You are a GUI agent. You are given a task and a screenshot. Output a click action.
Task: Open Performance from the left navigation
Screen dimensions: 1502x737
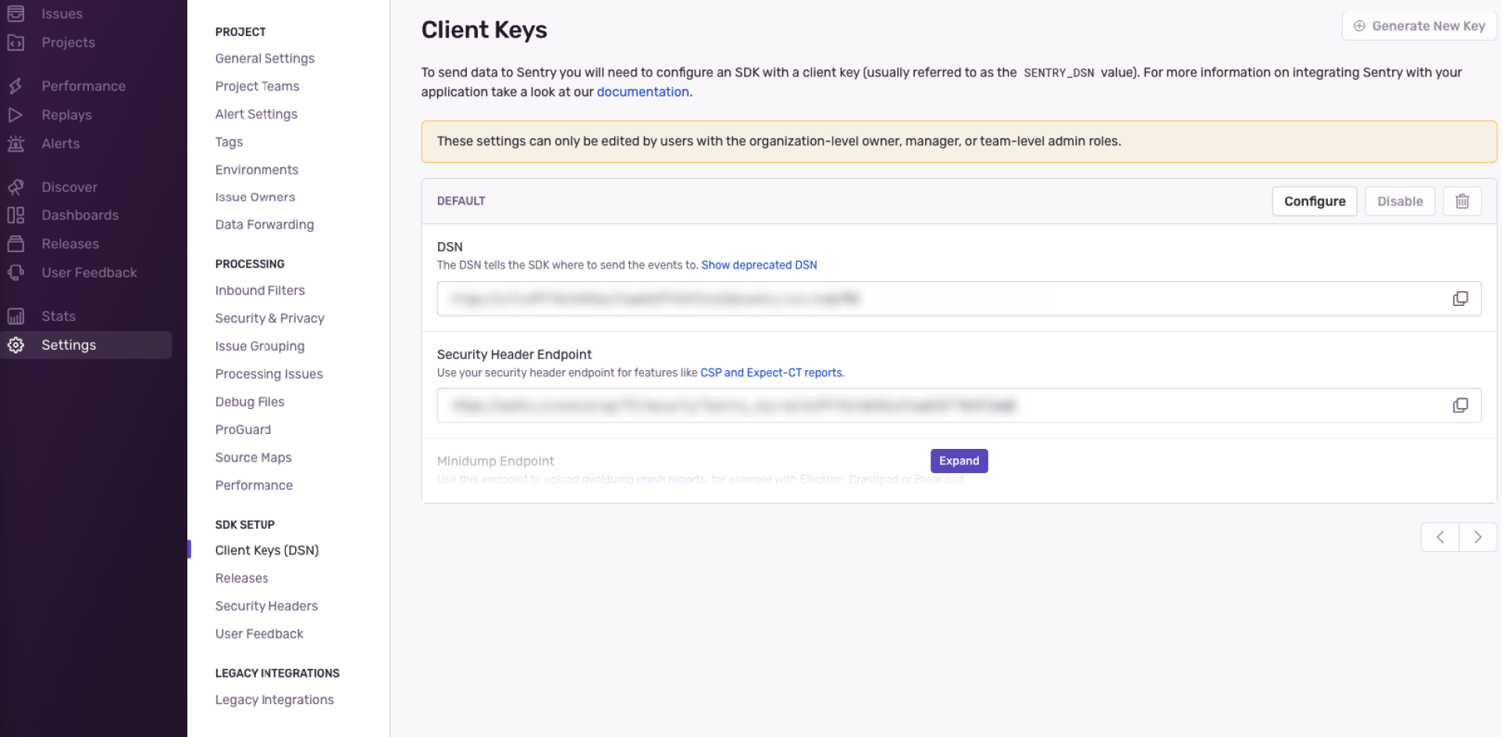pos(83,86)
